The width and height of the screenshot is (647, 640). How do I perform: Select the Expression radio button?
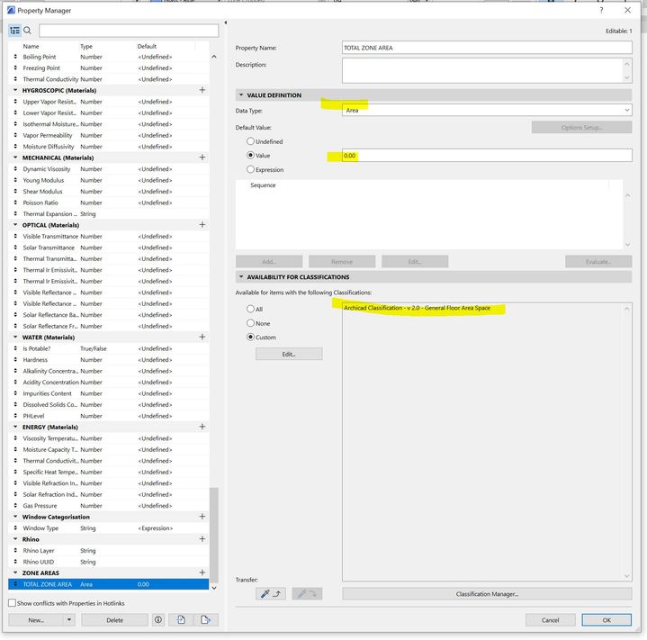[x=250, y=169]
